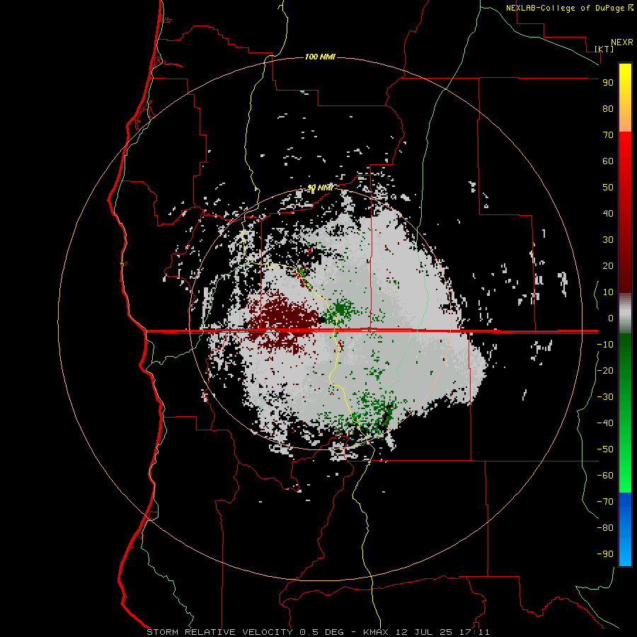Click the NEXR label near the color scale

pos(621,42)
